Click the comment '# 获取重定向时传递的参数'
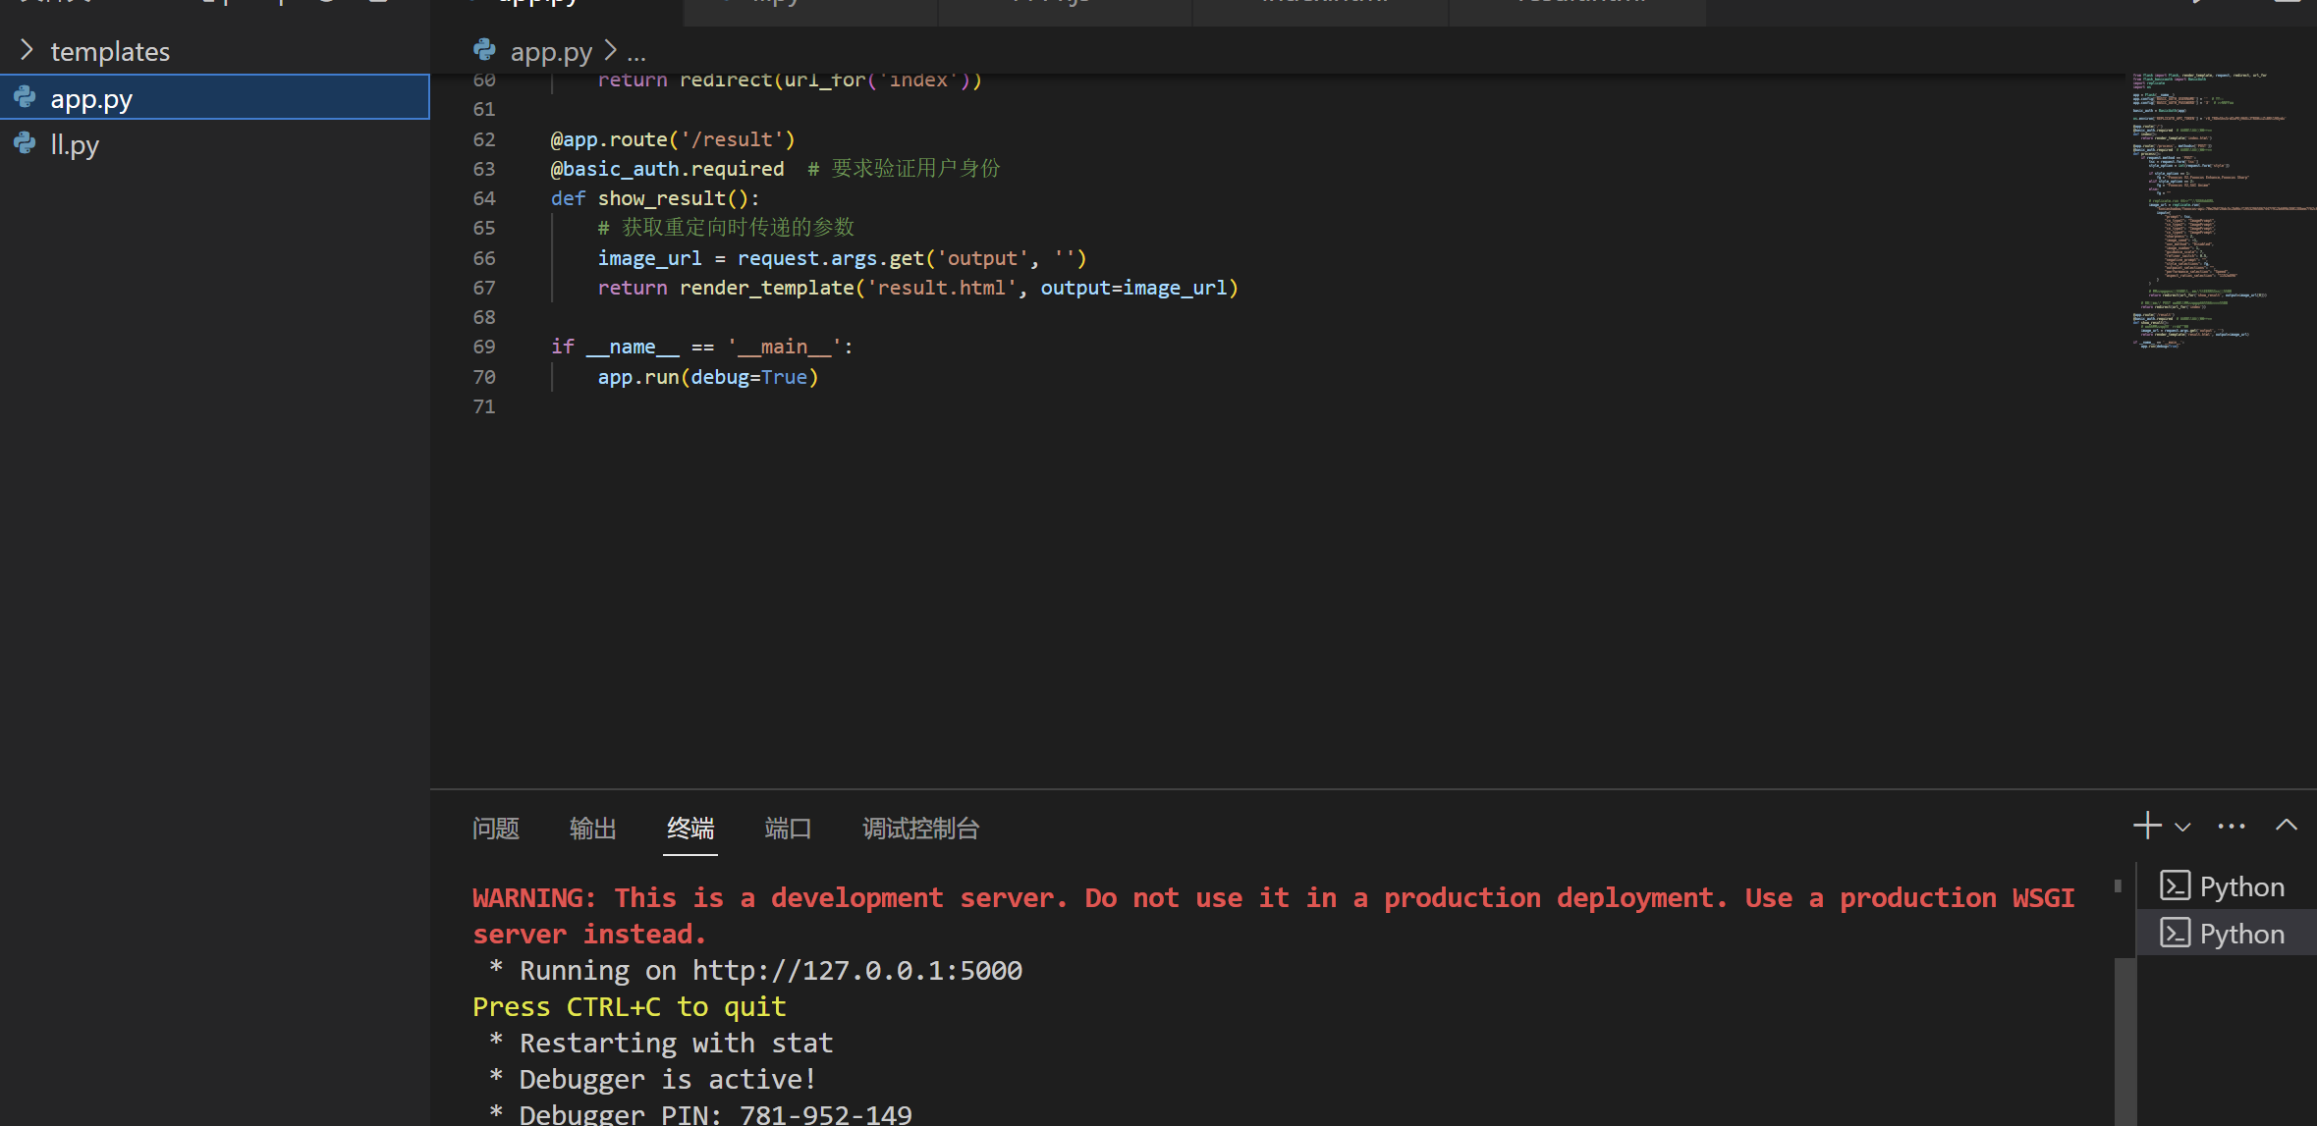 [726, 228]
